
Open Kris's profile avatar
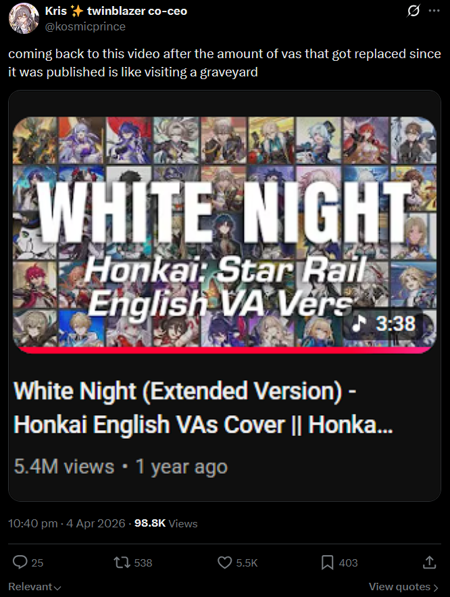point(24,18)
